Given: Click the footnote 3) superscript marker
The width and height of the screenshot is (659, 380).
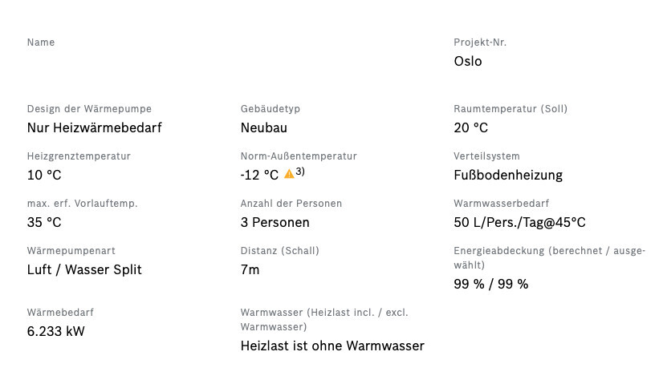Looking at the screenshot, I should tap(300, 172).
